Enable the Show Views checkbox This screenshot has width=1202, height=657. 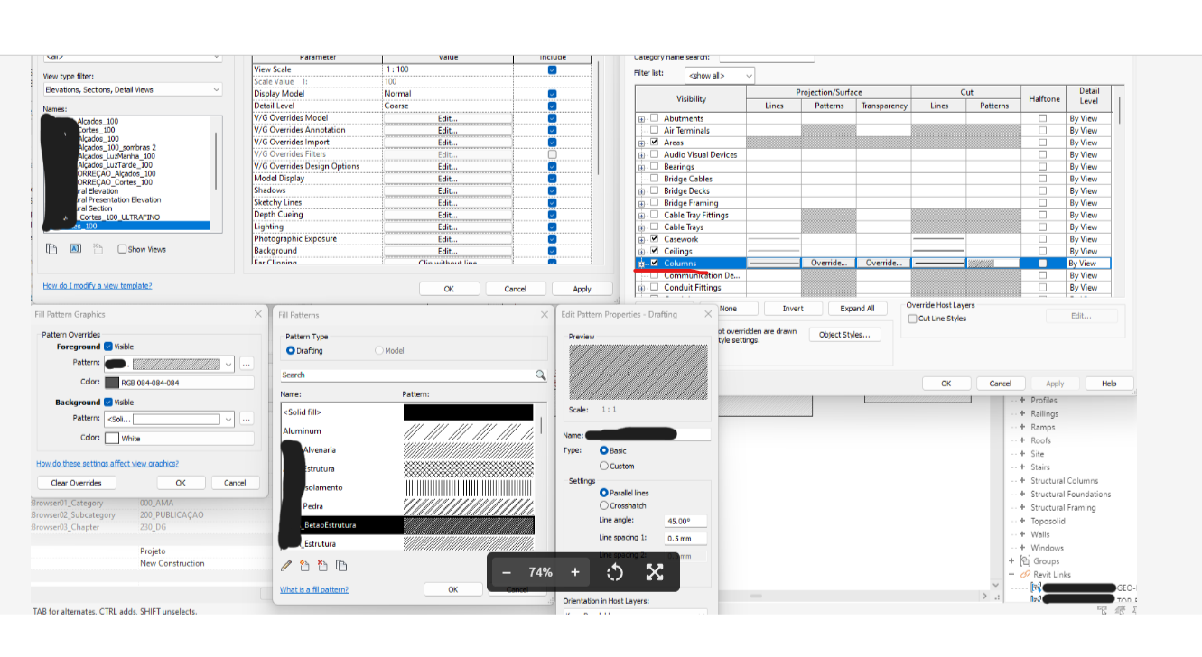pyautogui.click(x=123, y=249)
